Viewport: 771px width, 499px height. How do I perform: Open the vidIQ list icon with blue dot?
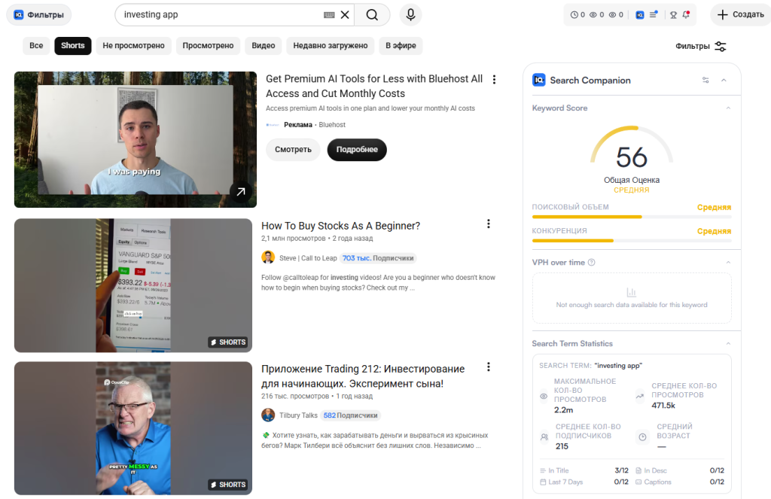[x=654, y=14]
